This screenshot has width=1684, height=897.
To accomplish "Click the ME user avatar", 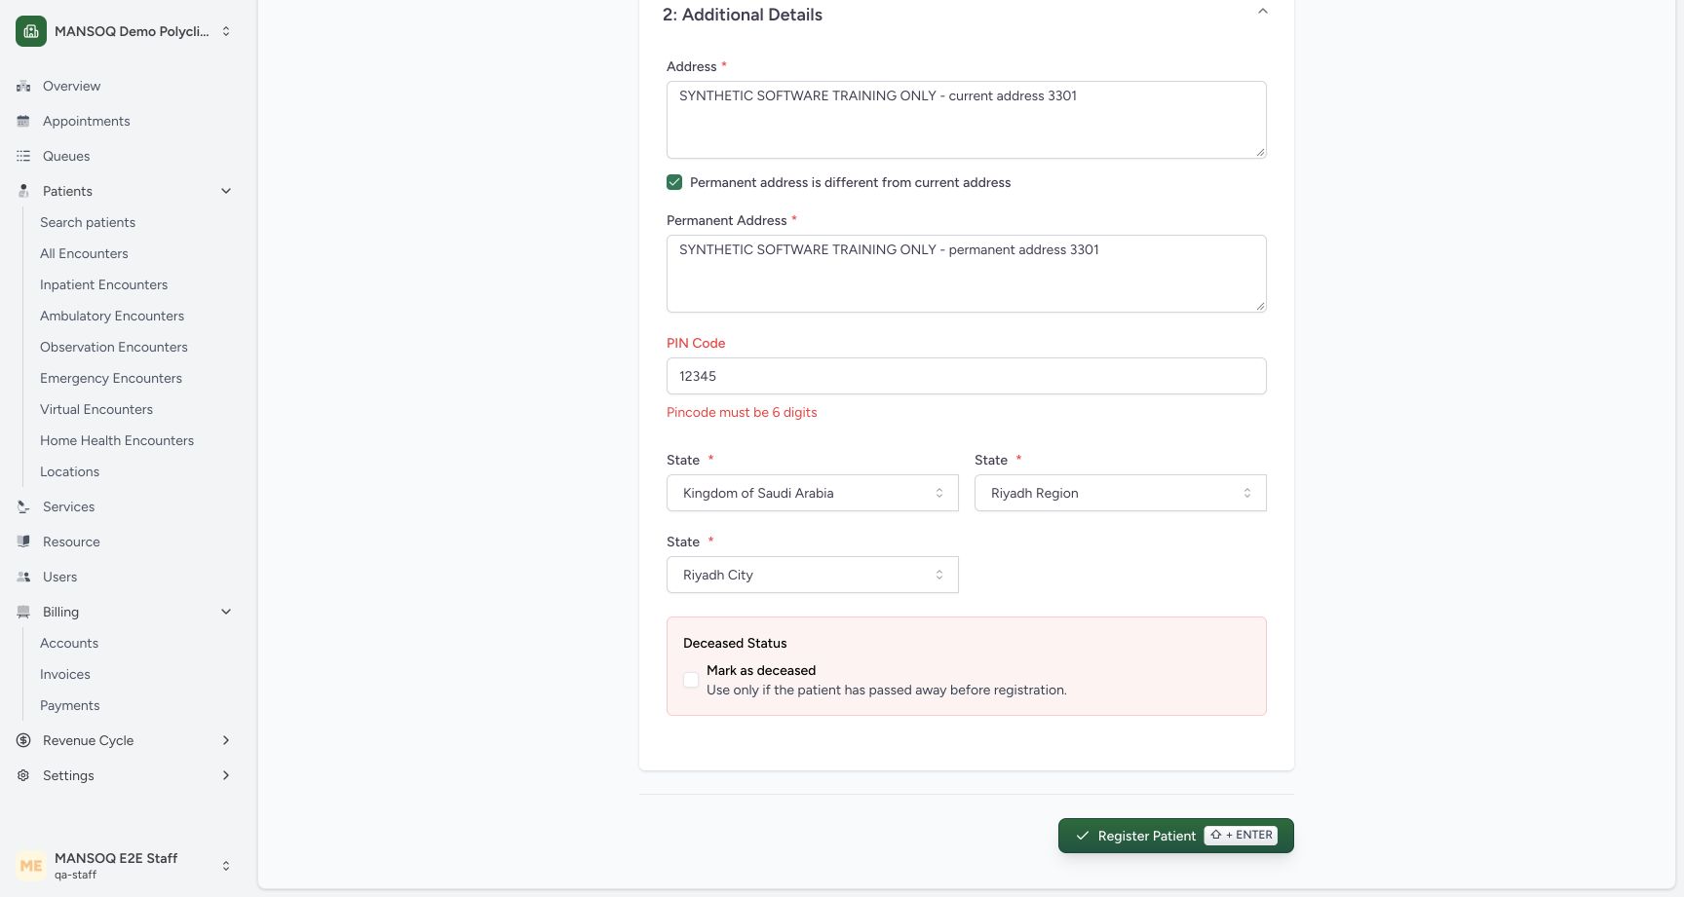I will 31,865.
